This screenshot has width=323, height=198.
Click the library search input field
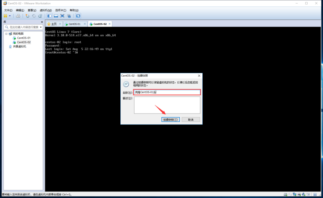(x=24, y=27)
